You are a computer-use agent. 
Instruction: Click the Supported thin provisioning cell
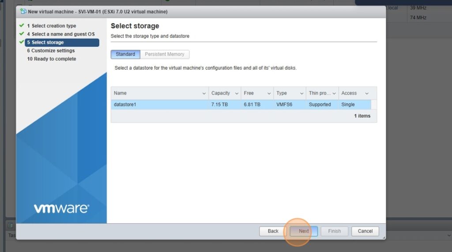point(320,104)
